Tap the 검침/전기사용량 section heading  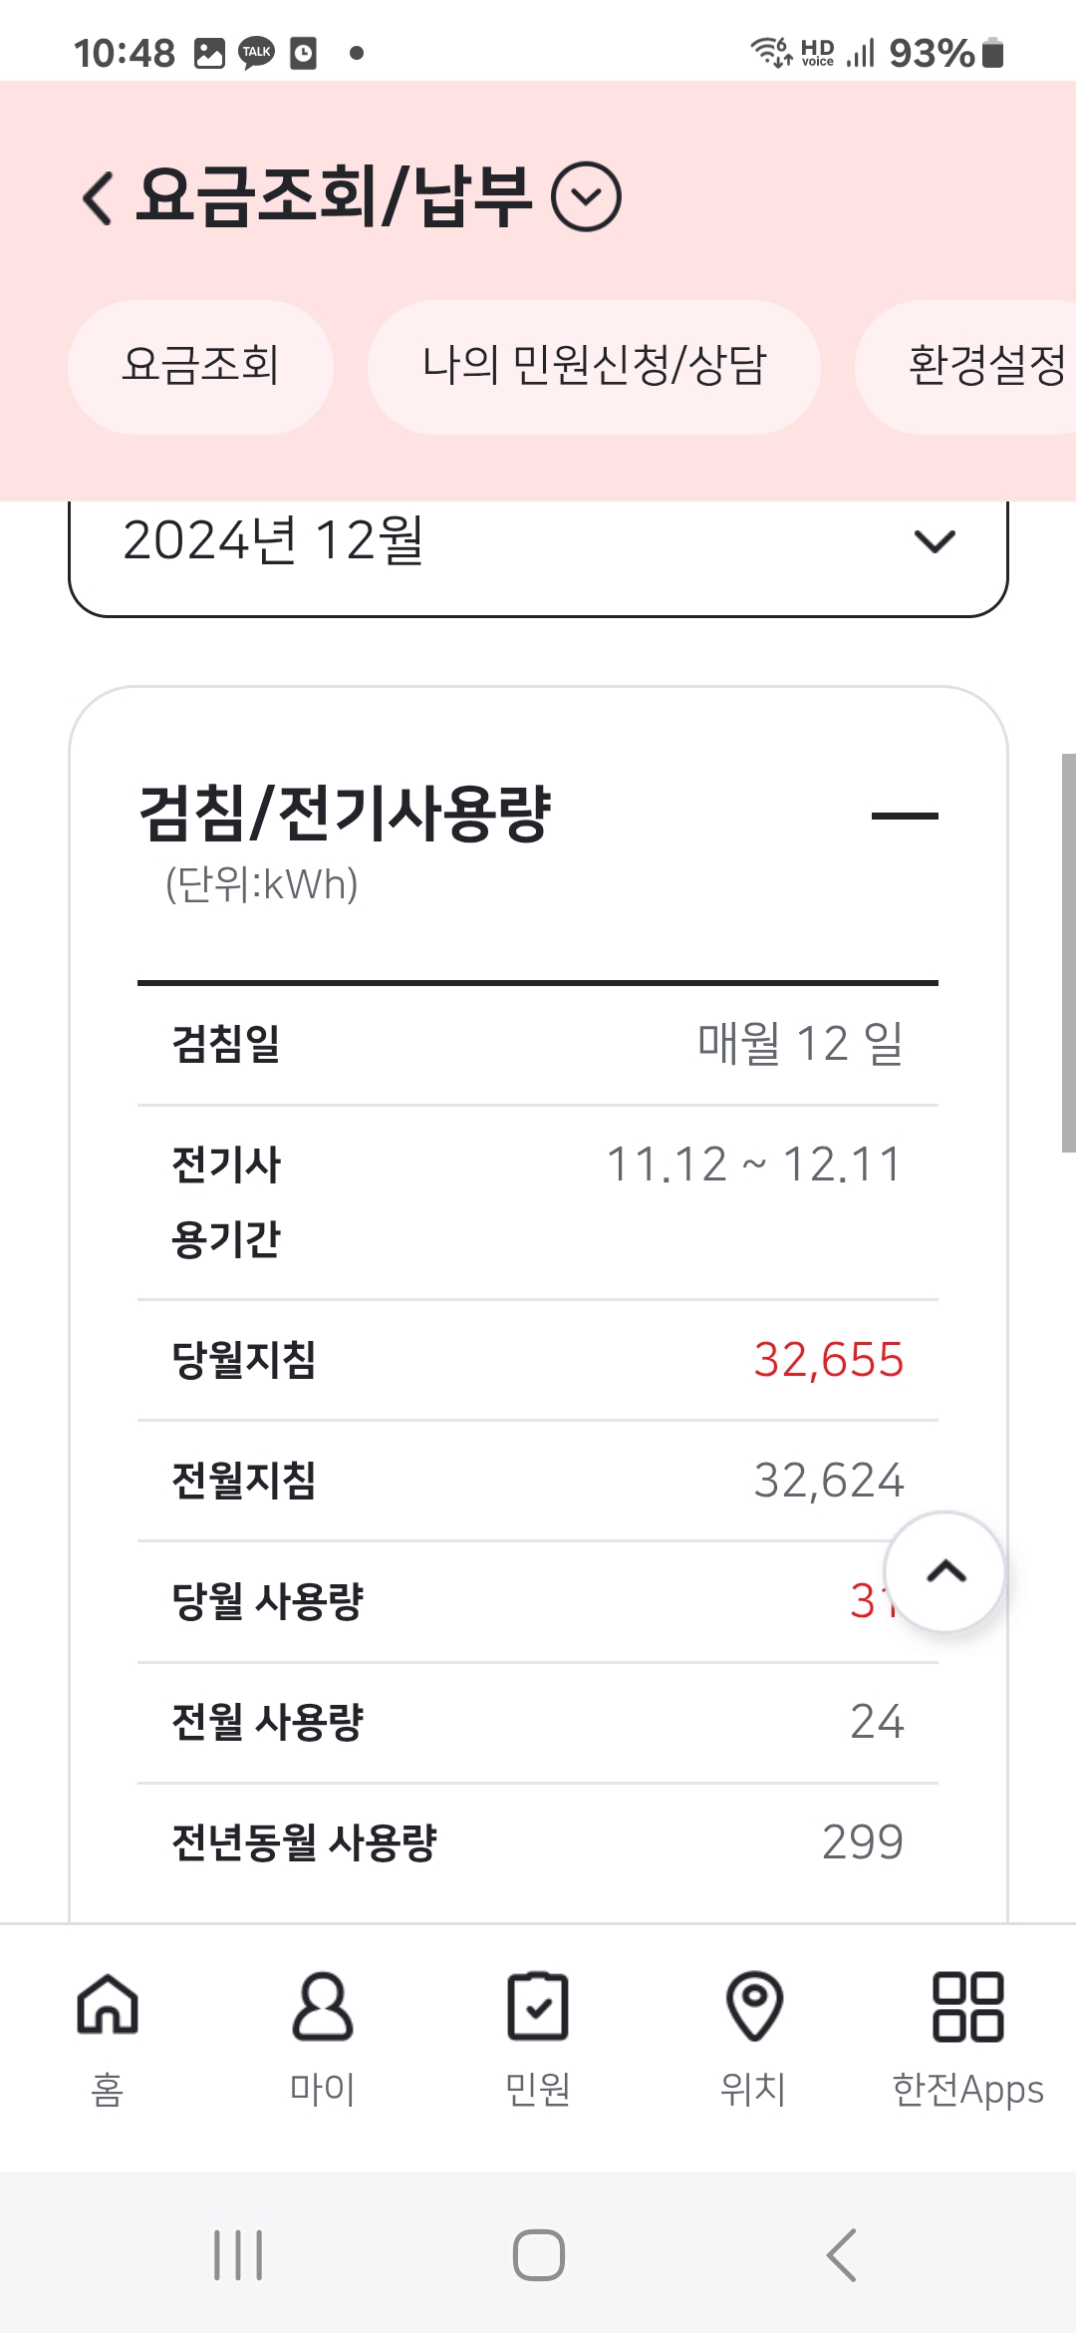345,814
